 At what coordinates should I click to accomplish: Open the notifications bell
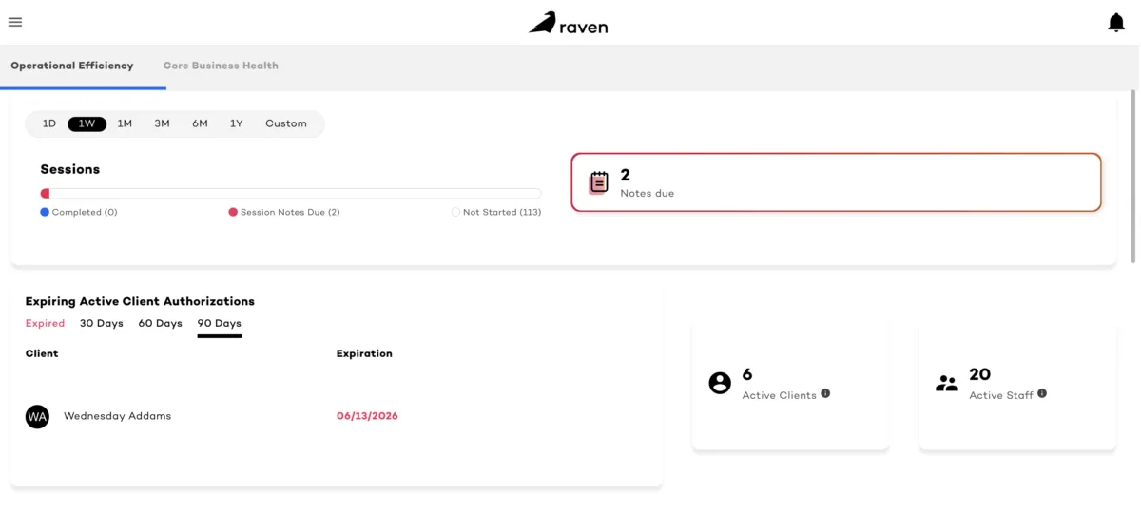[1116, 23]
